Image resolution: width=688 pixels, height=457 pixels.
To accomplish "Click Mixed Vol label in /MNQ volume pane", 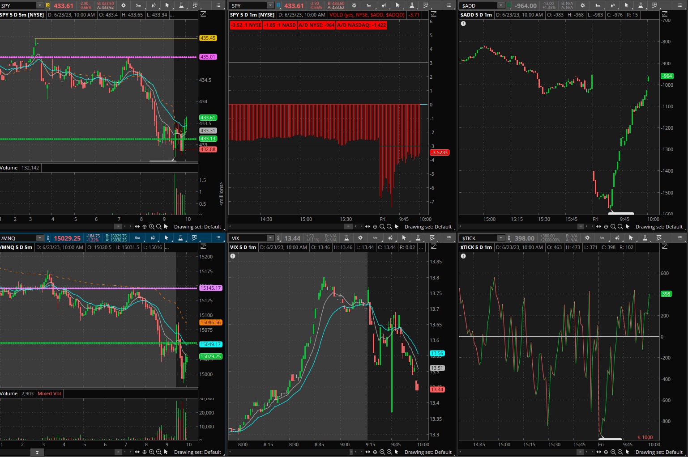I will pos(49,394).
